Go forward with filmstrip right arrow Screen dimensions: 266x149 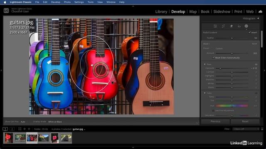coord(29,129)
